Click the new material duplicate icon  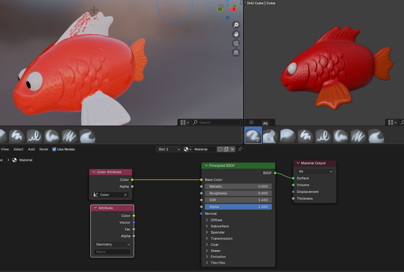click(x=226, y=149)
